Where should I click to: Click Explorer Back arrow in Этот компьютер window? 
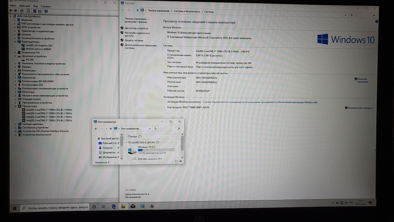96,129
